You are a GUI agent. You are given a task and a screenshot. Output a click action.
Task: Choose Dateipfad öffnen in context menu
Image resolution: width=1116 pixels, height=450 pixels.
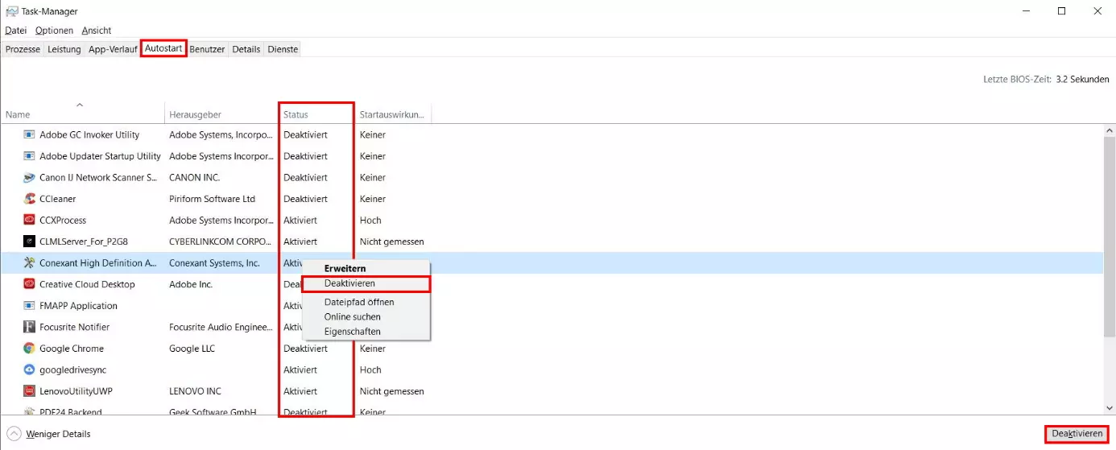tap(366, 302)
